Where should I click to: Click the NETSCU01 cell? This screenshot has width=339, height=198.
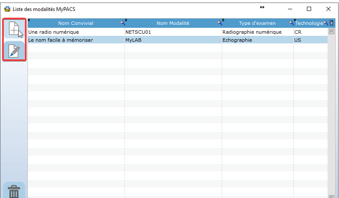(x=173, y=32)
